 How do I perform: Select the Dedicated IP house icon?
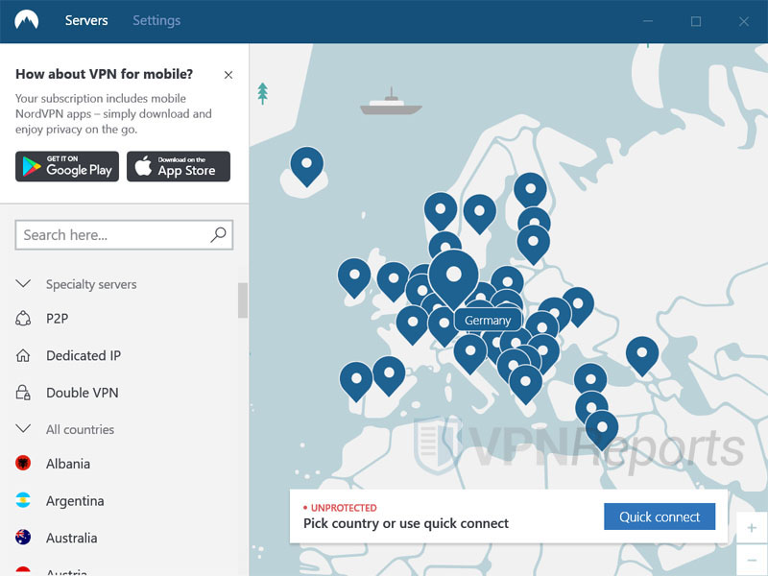[x=23, y=355]
